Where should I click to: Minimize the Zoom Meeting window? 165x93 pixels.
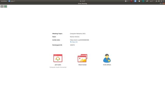pyautogui.click(x=160, y=3)
